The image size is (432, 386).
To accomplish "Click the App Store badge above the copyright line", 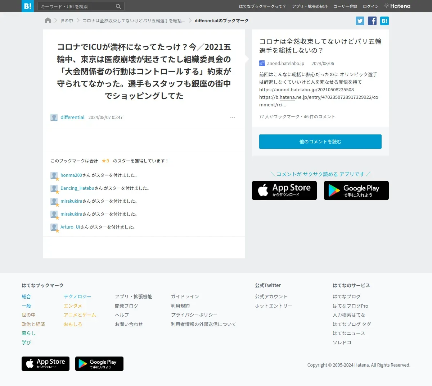I will coord(45,364).
